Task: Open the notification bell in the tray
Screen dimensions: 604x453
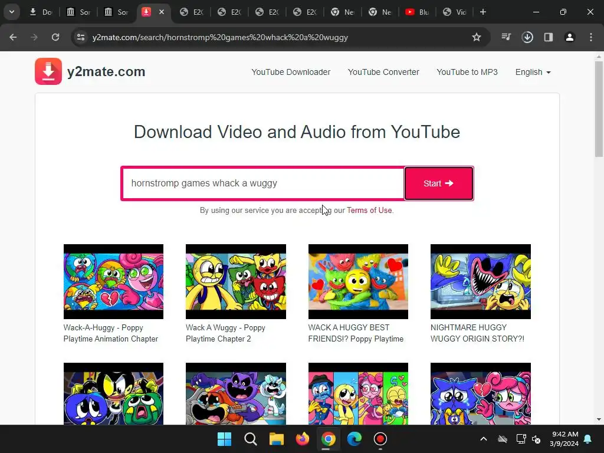Action: (x=588, y=439)
